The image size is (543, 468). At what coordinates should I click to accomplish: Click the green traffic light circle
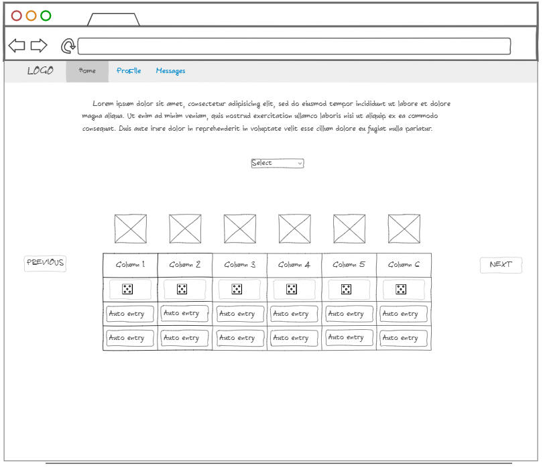45,15
